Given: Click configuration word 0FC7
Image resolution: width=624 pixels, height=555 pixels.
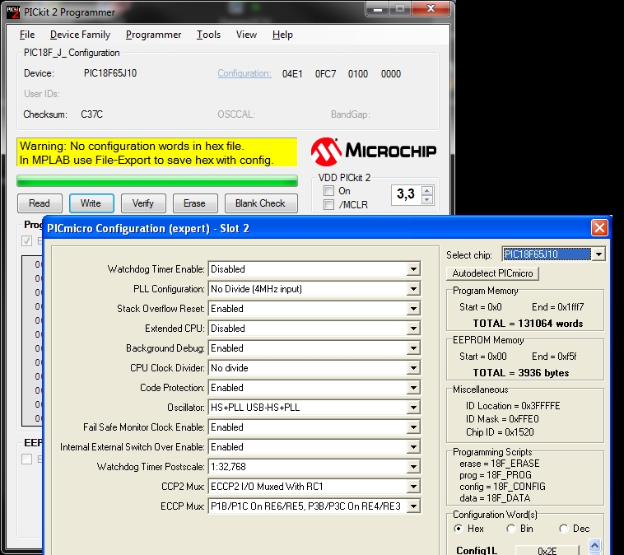Looking at the screenshot, I should (325, 74).
